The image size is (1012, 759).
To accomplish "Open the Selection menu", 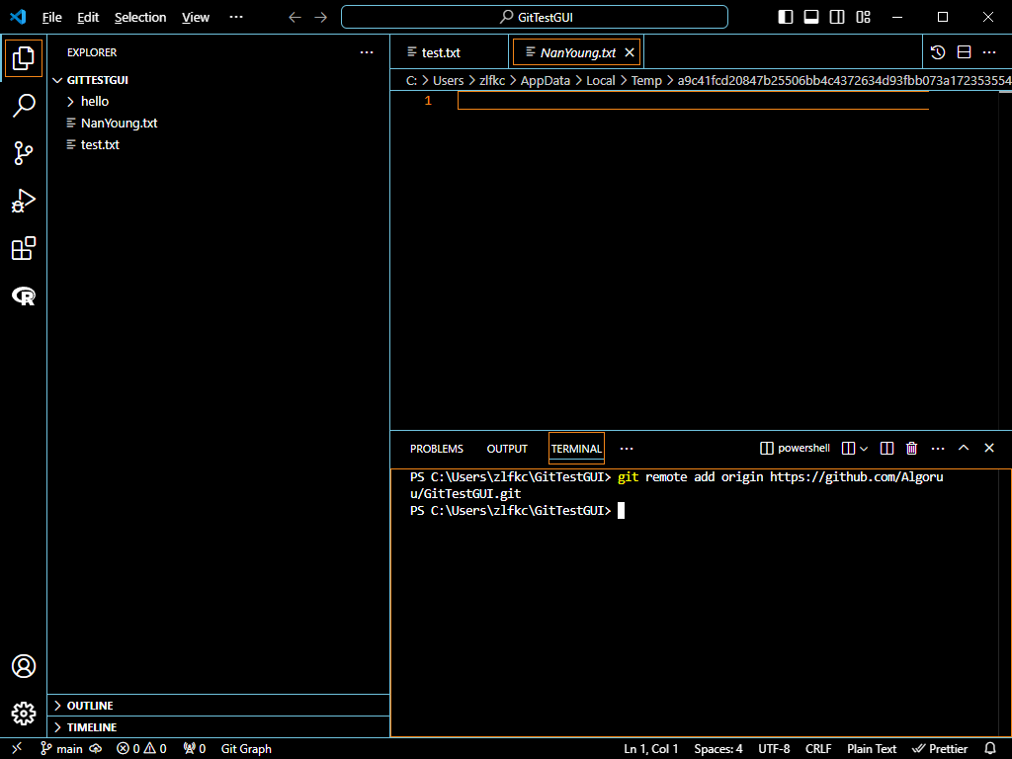I will point(140,18).
